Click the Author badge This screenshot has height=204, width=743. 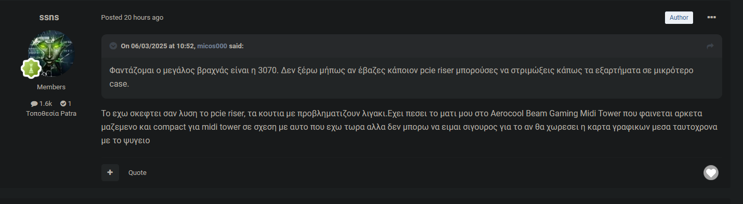coord(679,17)
